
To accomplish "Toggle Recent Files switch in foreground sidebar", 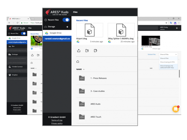I will point(66,20).
